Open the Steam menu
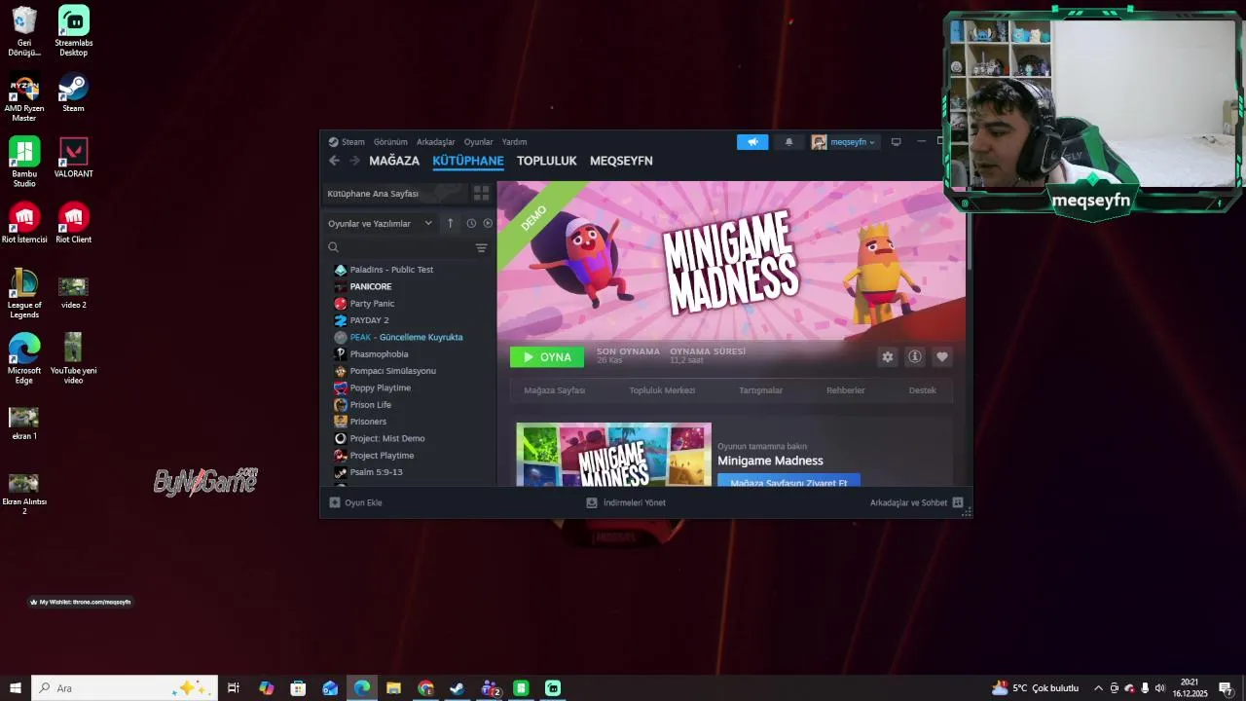This screenshot has height=701, width=1246. click(x=347, y=142)
